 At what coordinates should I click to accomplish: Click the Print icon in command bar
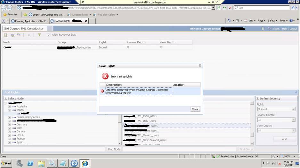pos(251,21)
